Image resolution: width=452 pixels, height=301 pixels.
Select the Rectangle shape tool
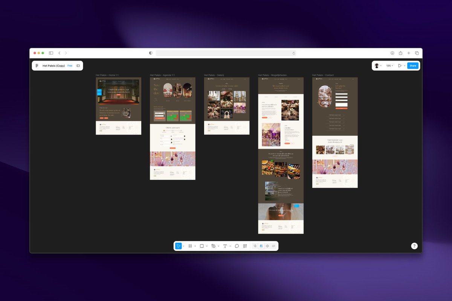tap(202, 246)
